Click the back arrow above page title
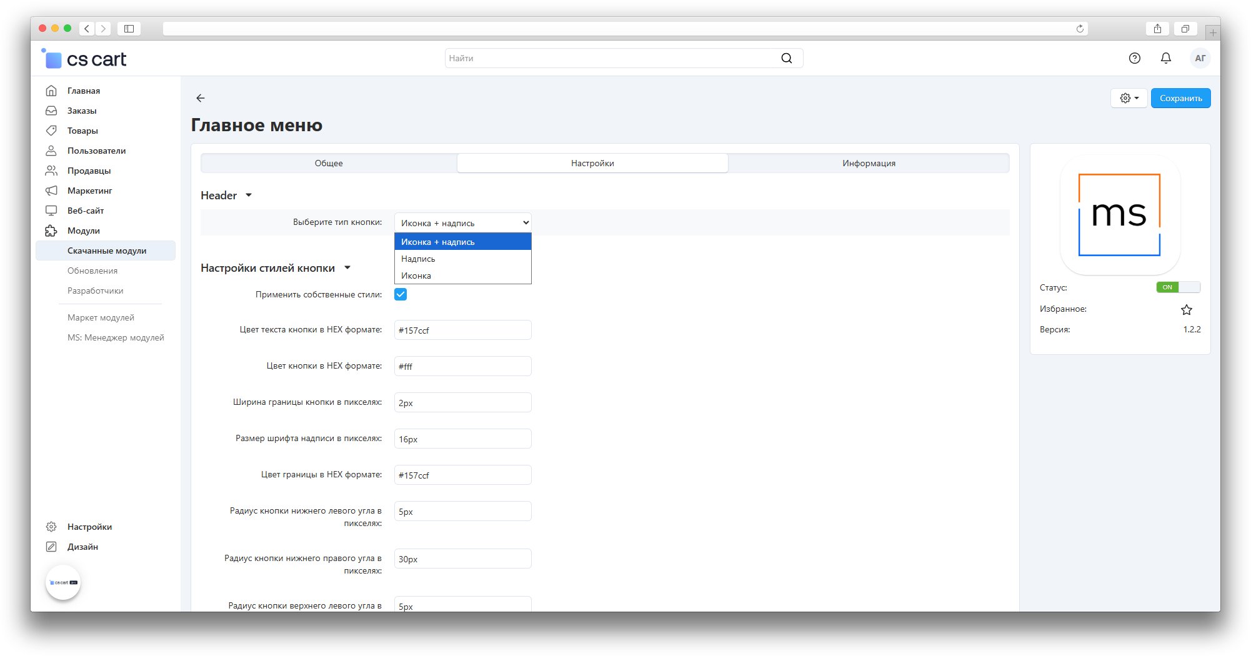The height and width of the screenshot is (656, 1251). tap(201, 98)
